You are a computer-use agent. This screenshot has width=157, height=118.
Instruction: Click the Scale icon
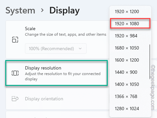tap(15, 40)
